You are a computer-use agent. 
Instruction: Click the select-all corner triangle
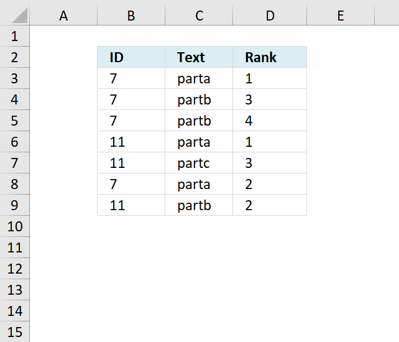[x=20, y=16]
